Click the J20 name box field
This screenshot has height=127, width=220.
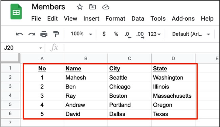[x=20, y=48]
